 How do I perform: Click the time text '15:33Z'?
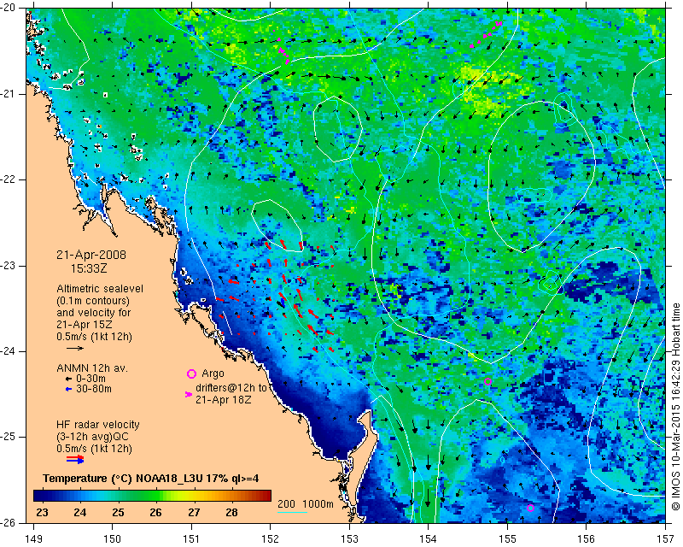click(x=89, y=268)
